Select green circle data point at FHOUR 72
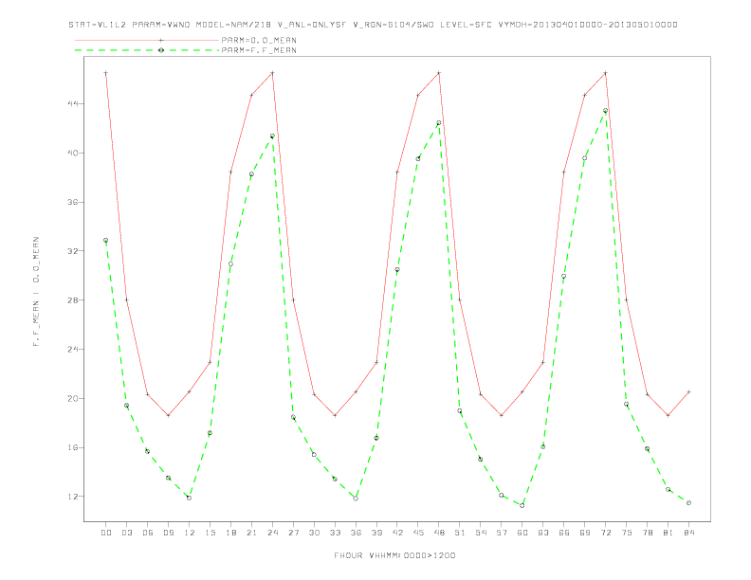Screen dimensions: 751x580 (605, 111)
